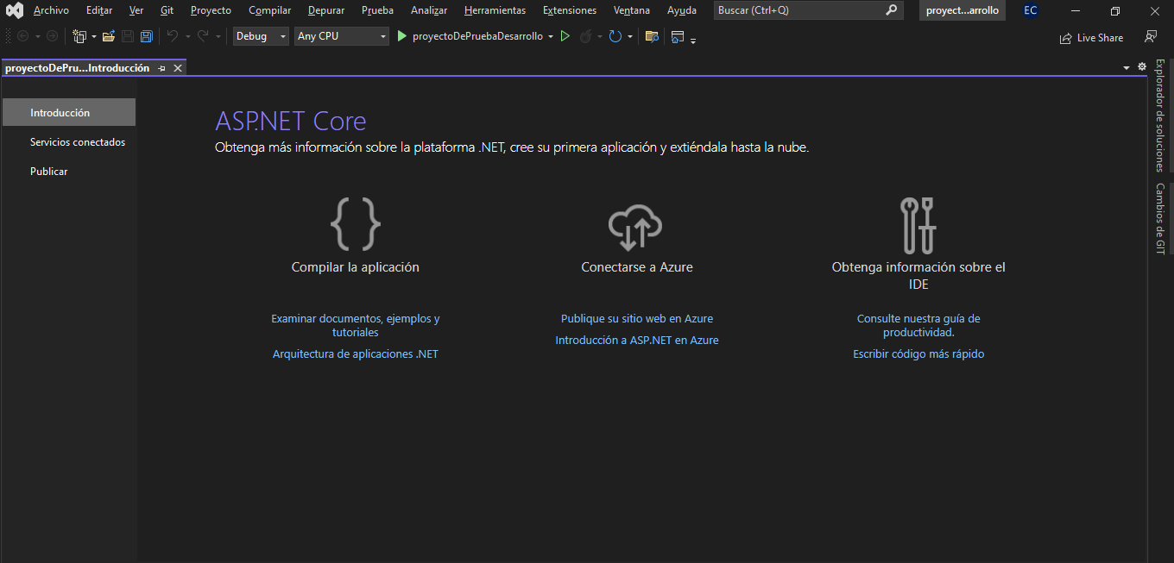
Task: Click the Buscar (Ctrl+Q) search box
Action: 798,10
